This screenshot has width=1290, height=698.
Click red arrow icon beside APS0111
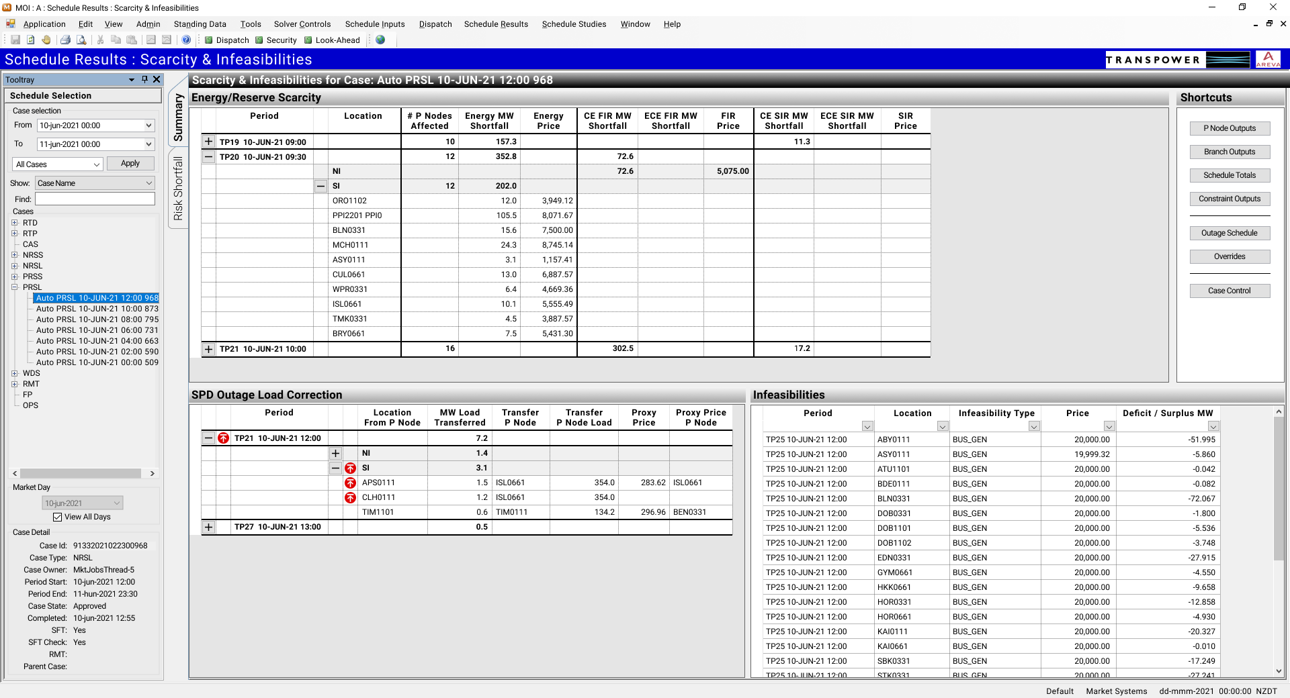coord(350,483)
